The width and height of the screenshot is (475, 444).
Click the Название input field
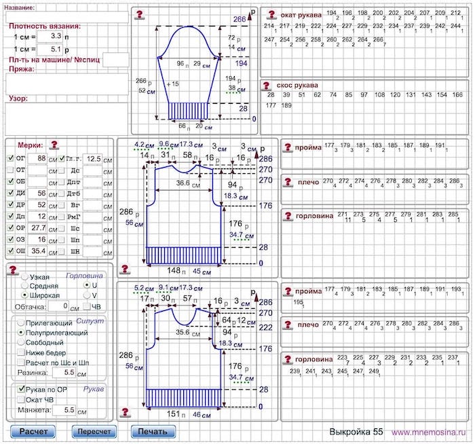coord(67,17)
